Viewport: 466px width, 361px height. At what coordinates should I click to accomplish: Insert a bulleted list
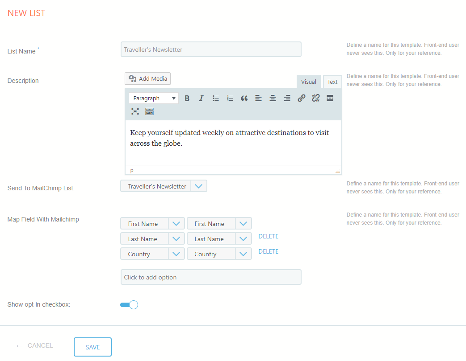216,98
